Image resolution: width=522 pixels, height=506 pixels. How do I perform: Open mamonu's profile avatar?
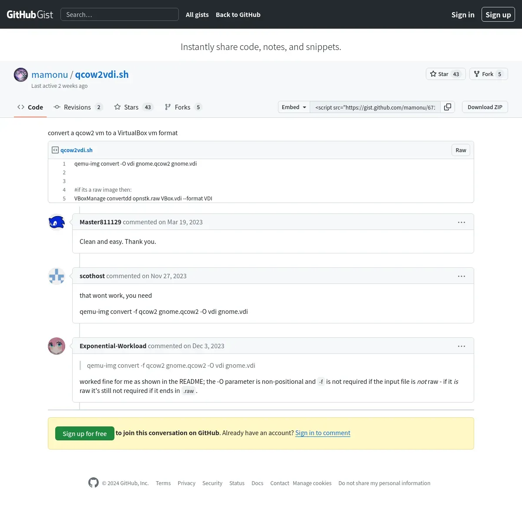21,75
